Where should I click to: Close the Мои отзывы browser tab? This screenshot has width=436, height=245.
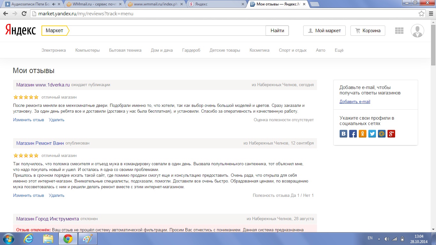[x=304, y=4]
